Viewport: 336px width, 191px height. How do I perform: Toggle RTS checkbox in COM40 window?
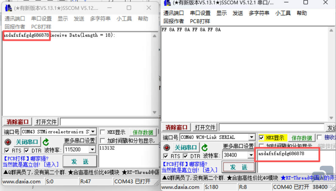(166, 156)
